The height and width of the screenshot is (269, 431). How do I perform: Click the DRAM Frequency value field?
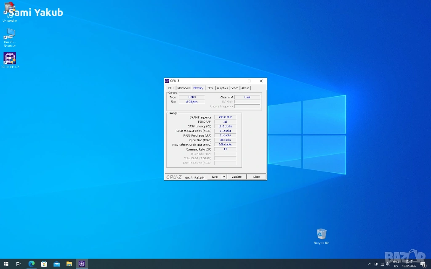[225, 117]
